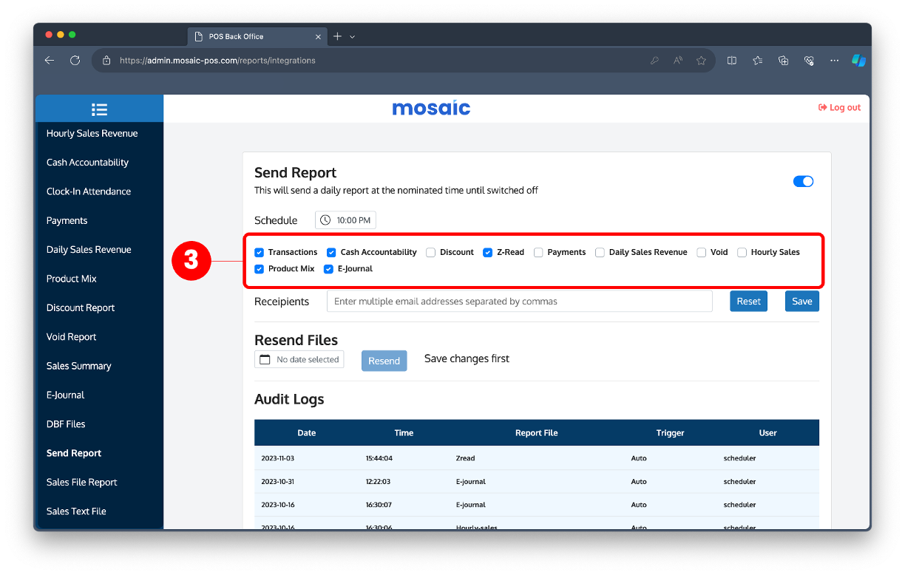Click the sidebar hamburger menu icon
Screen dimensions: 905x575
point(99,108)
